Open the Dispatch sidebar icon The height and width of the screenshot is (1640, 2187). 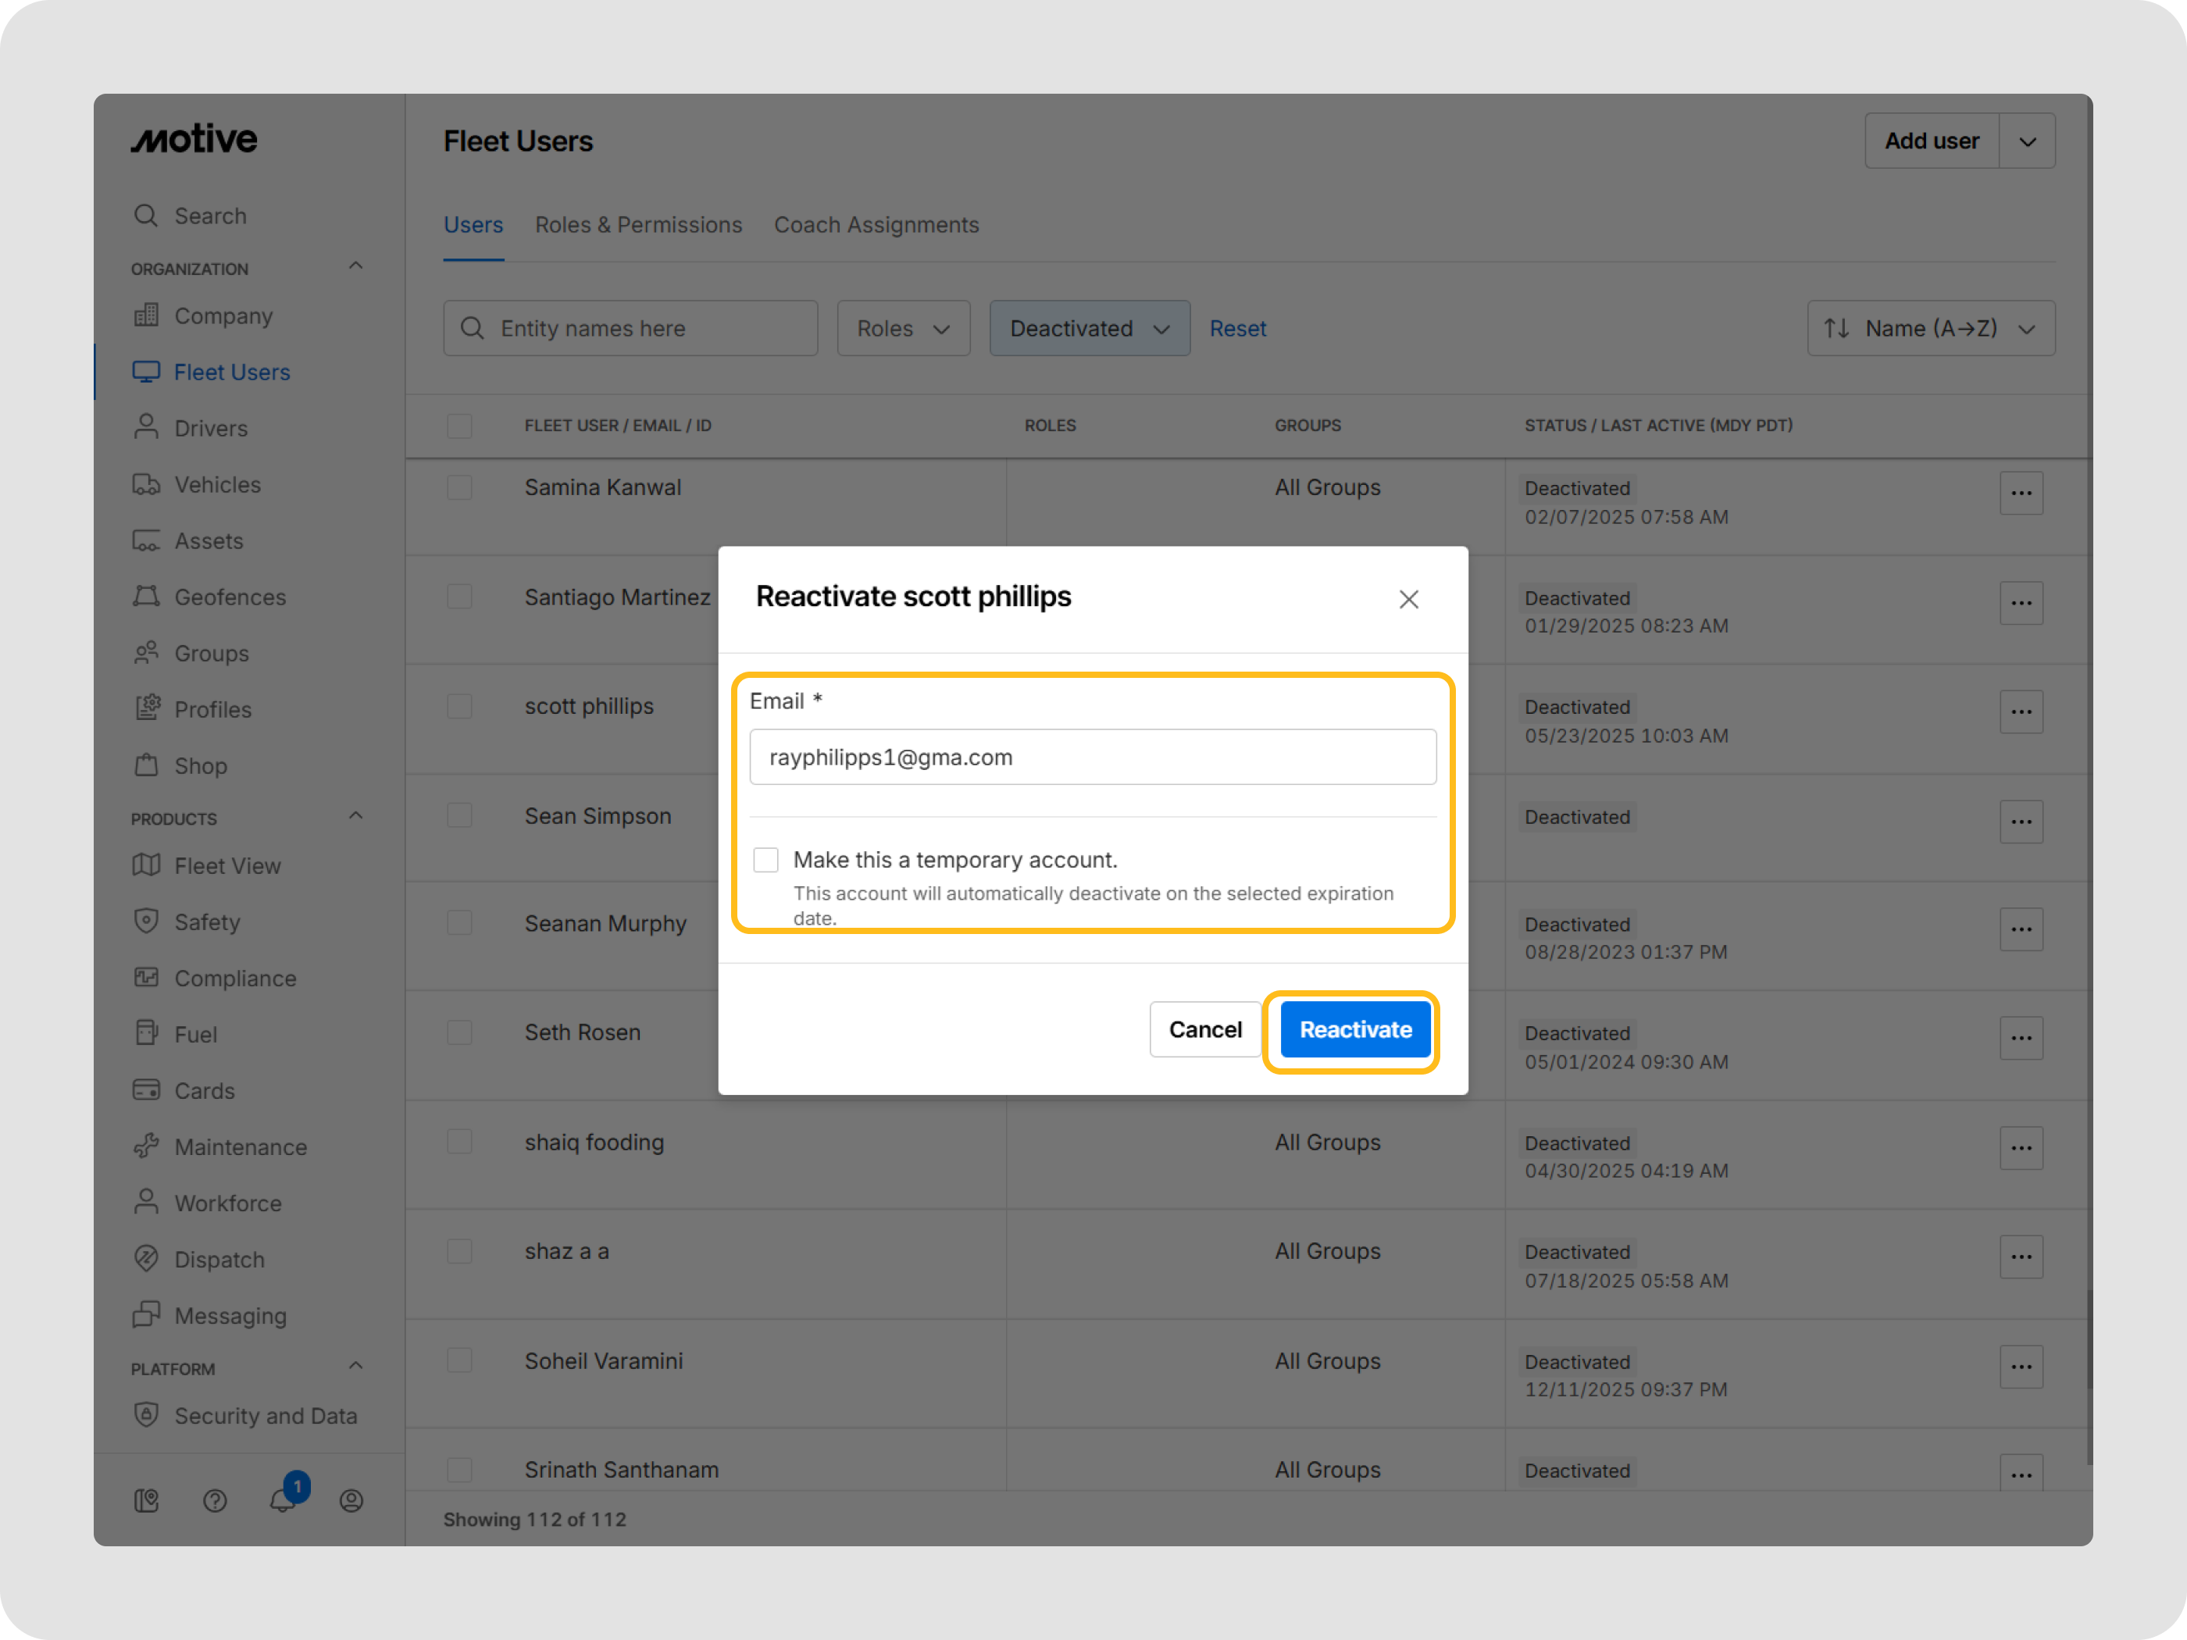pos(146,1258)
